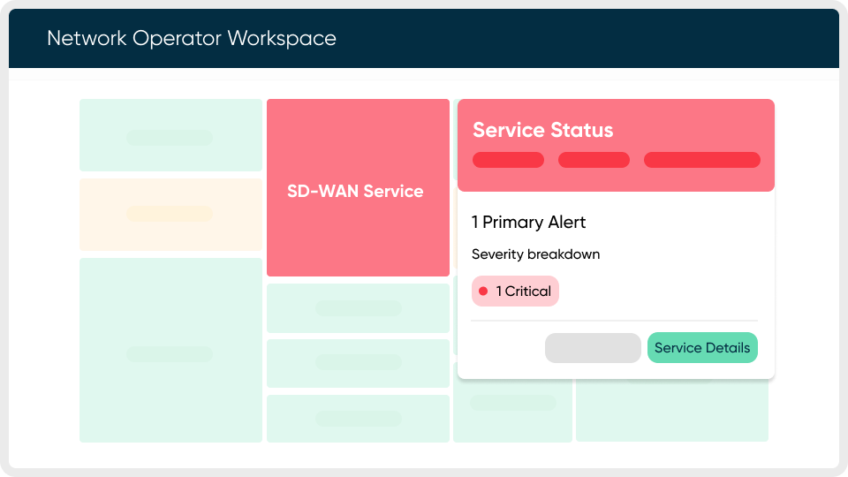Select the second green tile below SD-WAN Service
The image size is (848, 477).
(358, 363)
